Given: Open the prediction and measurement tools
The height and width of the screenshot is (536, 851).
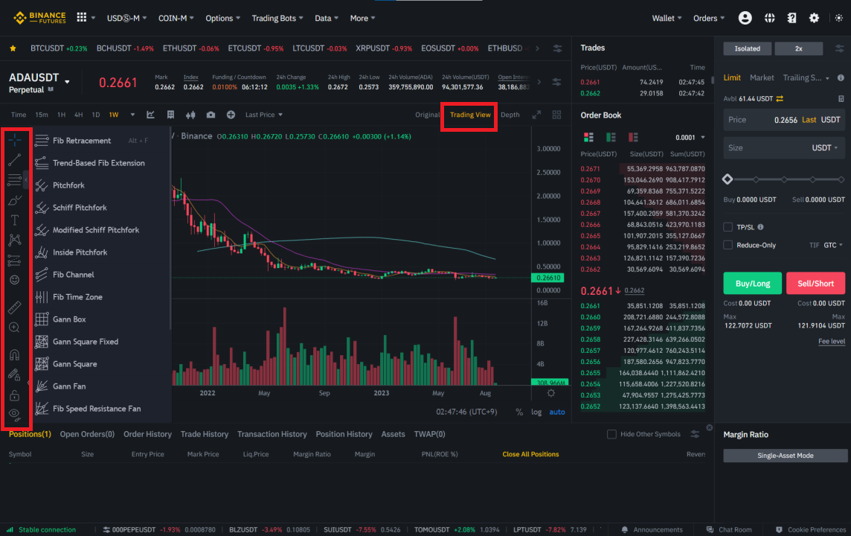Looking at the screenshot, I should click(15, 260).
